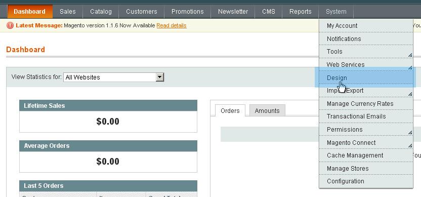
Task: Follow the Read details link
Action: pyautogui.click(x=172, y=25)
